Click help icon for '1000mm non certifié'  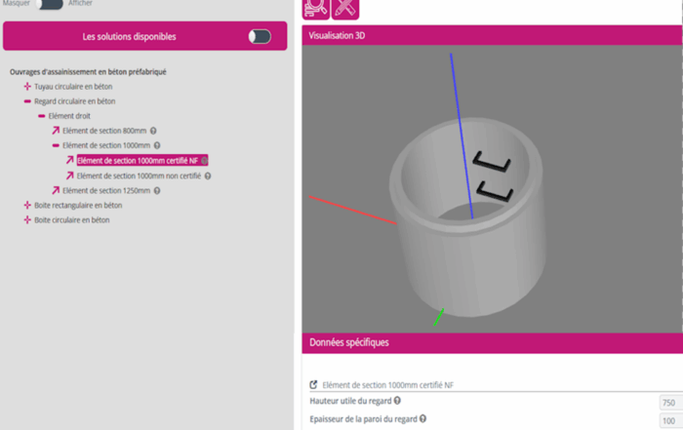click(x=209, y=176)
